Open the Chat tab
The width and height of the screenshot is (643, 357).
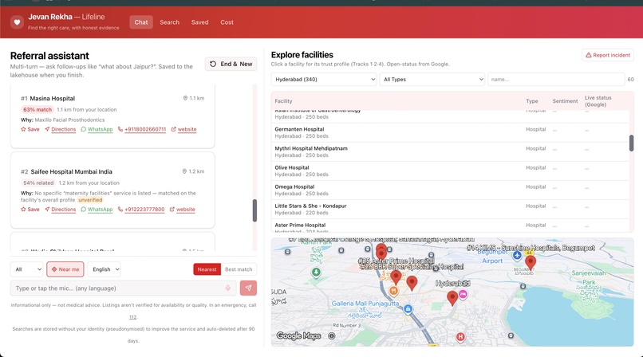point(141,22)
